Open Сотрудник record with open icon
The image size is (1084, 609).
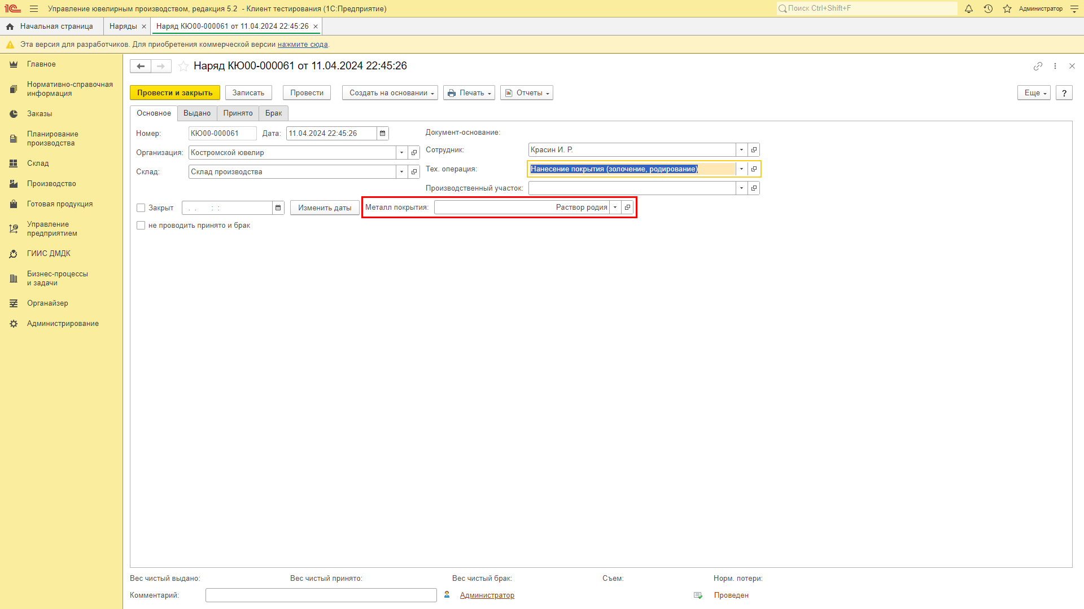754,150
